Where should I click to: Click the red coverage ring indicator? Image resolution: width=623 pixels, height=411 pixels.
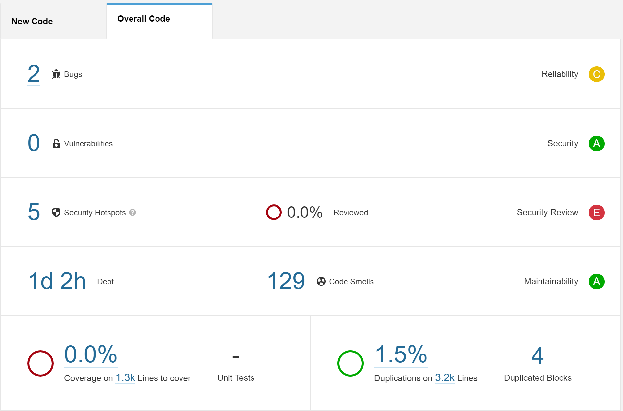pyautogui.click(x=40, y=363)
